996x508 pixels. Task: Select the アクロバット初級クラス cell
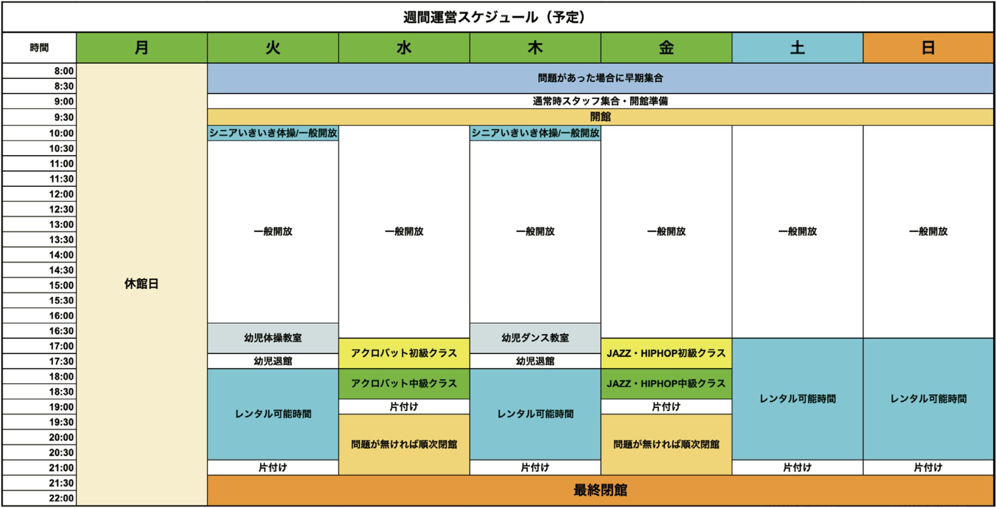(x=404, y=353)
